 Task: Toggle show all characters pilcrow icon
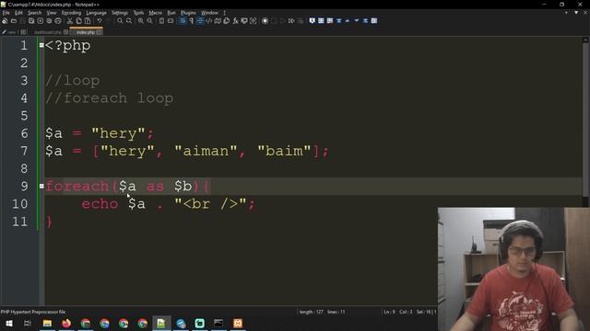pyautogui.click(x=191, y=21)
